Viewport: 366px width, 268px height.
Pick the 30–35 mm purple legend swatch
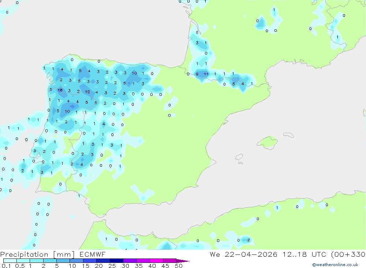(130, 261)
